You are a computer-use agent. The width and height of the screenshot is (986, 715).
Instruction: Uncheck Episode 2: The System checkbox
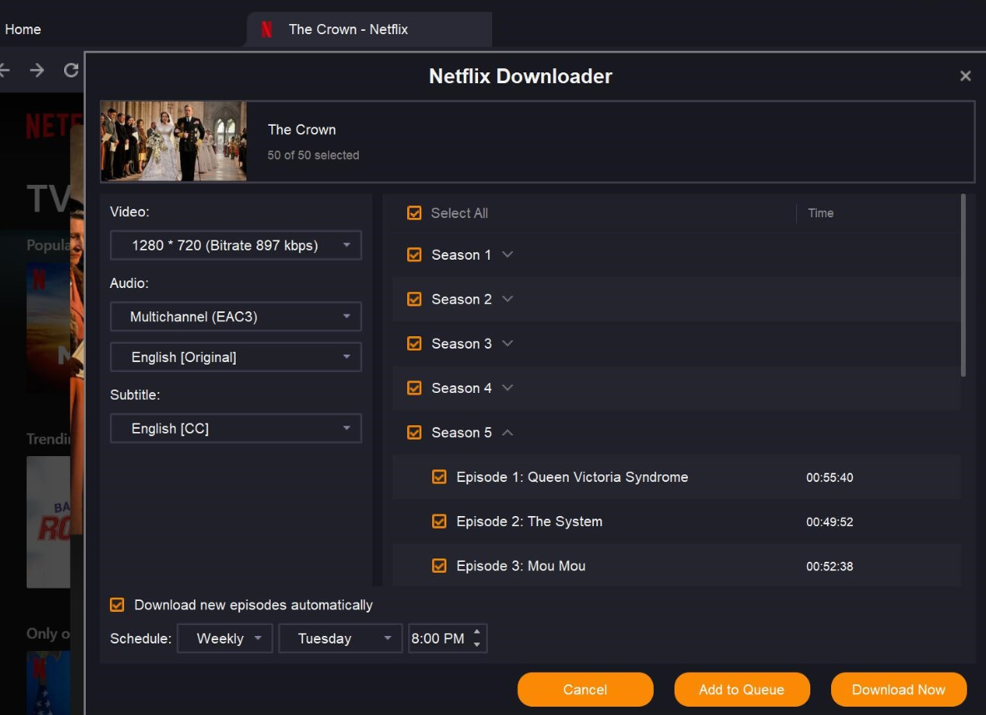click(440, 522)
